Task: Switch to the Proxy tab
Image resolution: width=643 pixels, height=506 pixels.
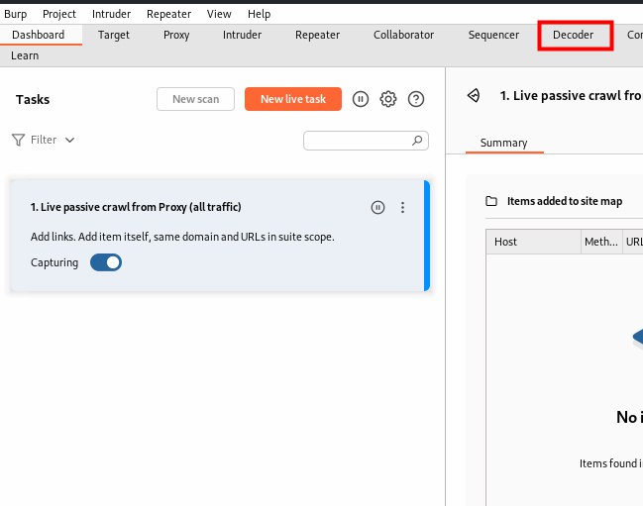Action: (x=176, y=35)
